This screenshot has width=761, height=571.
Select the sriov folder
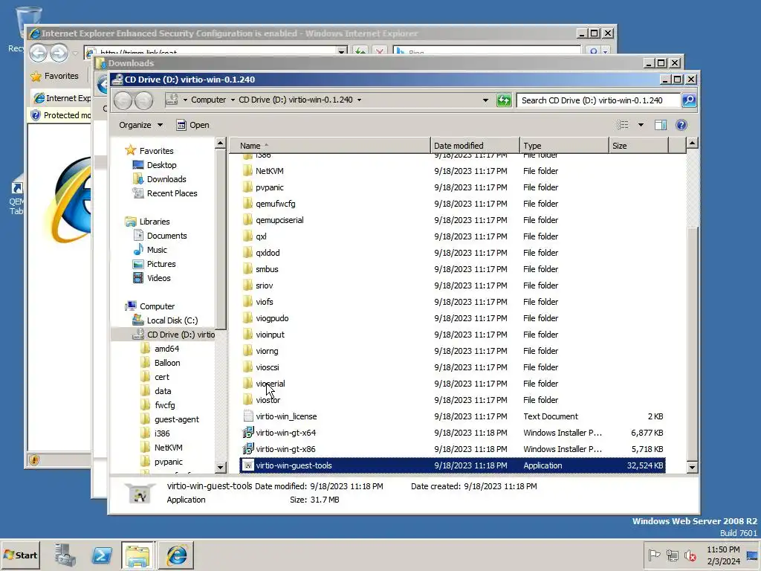tap(264, 286)
